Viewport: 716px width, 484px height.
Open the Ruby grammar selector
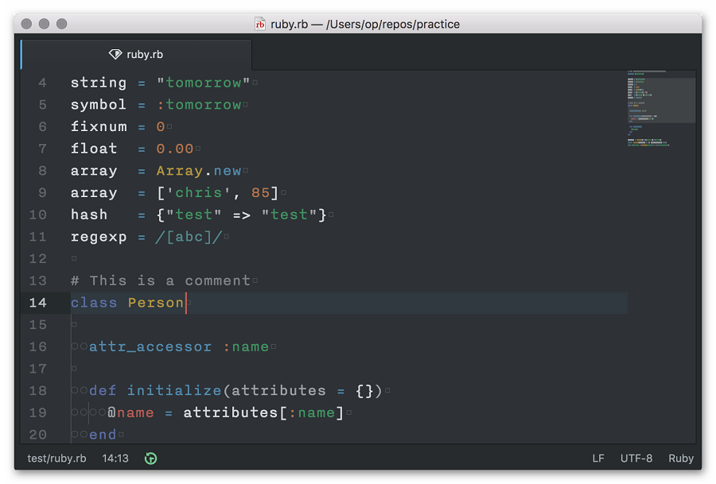681,458
